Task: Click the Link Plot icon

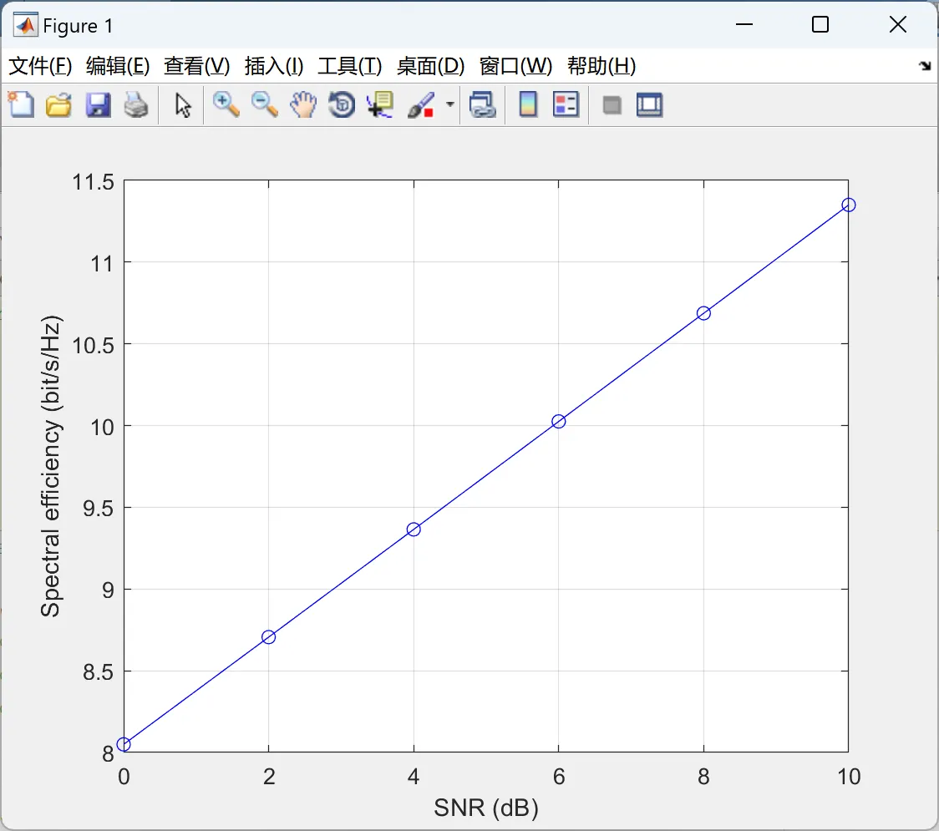Action: coord(483,104)
